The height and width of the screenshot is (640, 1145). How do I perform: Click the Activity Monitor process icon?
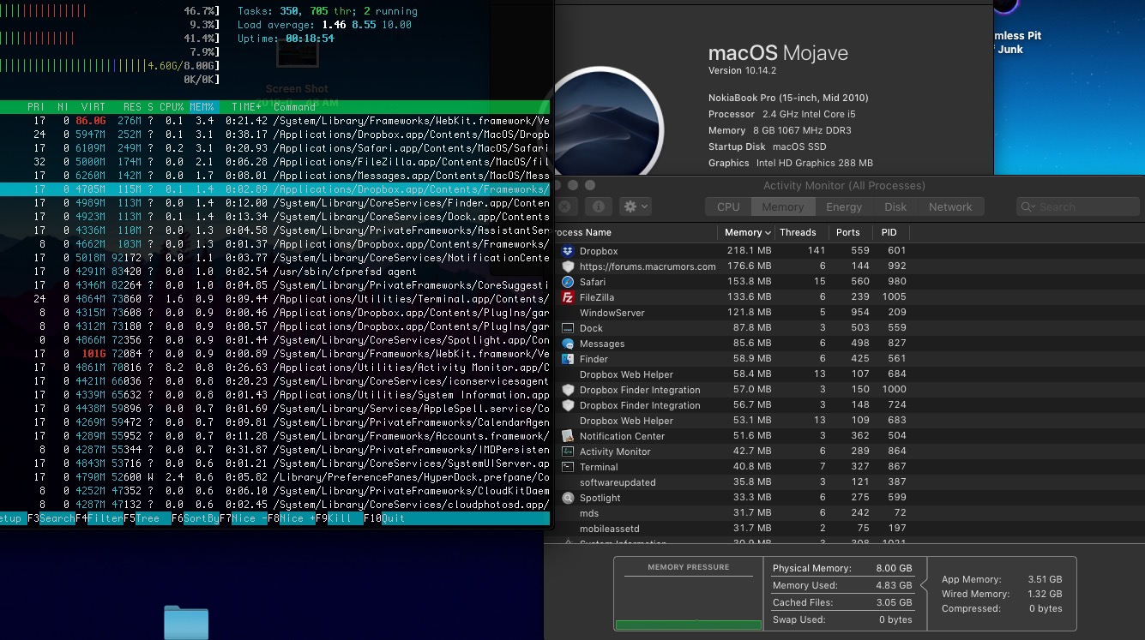click(x=567, y=452)
